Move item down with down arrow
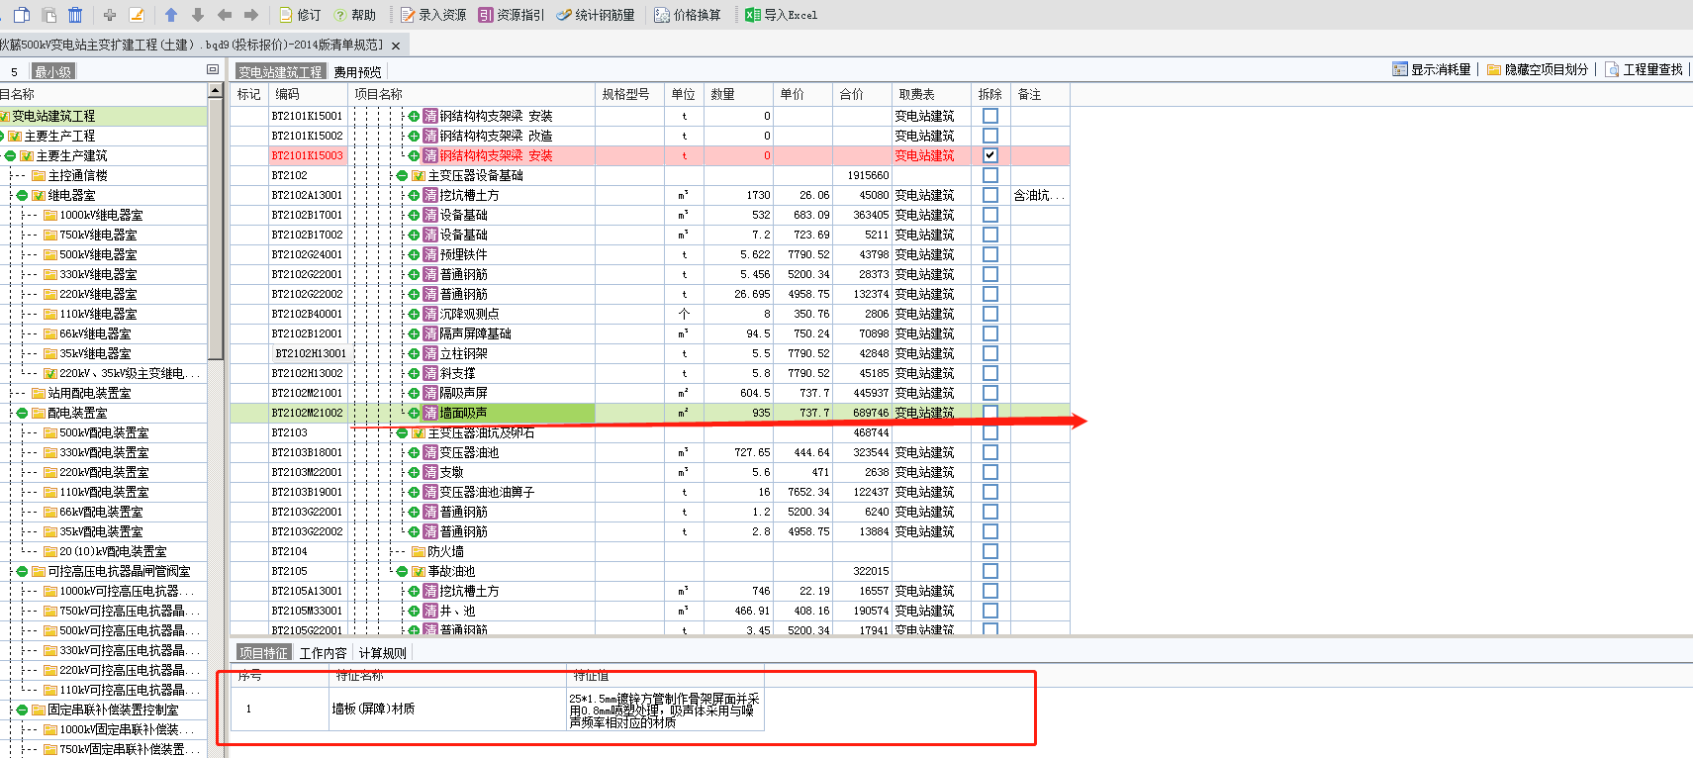Screen dimensions: 1693x758 tap(198, 15)
